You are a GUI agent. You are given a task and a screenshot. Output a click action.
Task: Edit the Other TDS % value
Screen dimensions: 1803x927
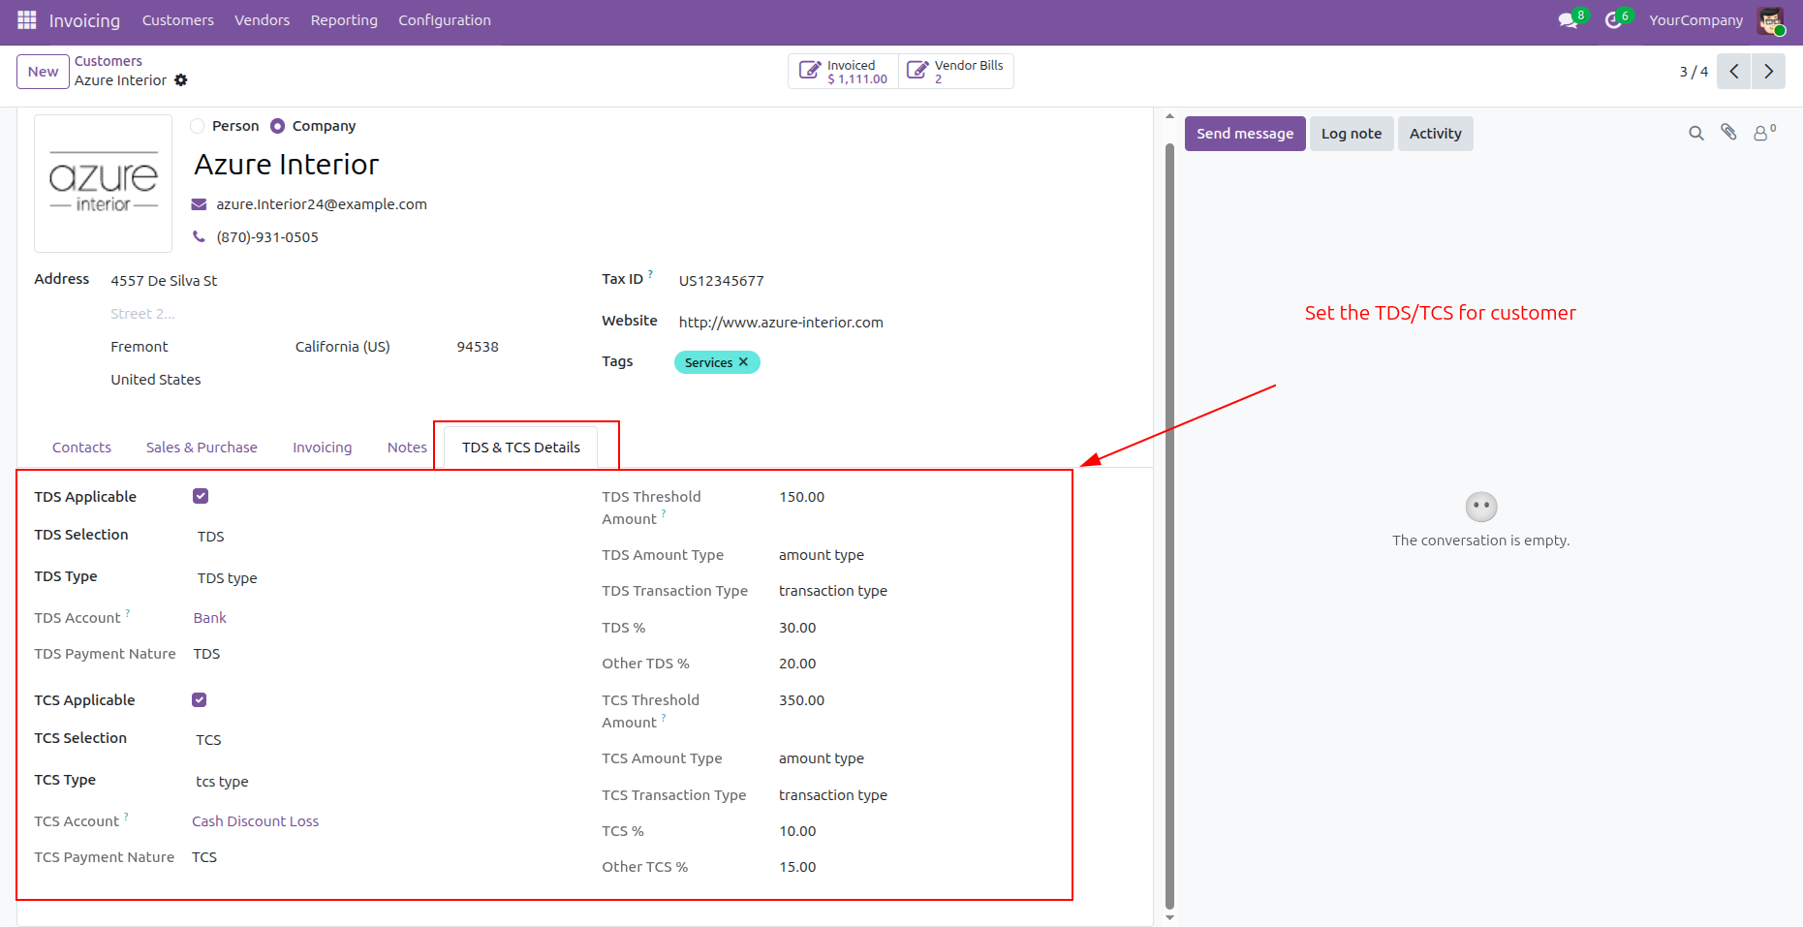(x=797, y=664)
